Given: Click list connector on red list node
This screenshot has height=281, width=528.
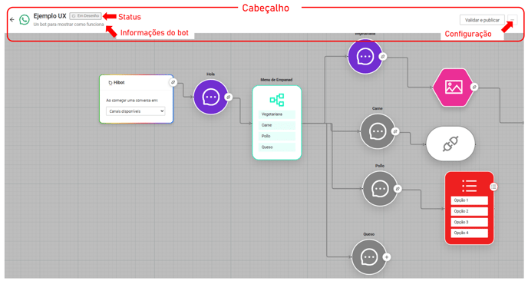Looking at the screenshot, I should point(493,187).
